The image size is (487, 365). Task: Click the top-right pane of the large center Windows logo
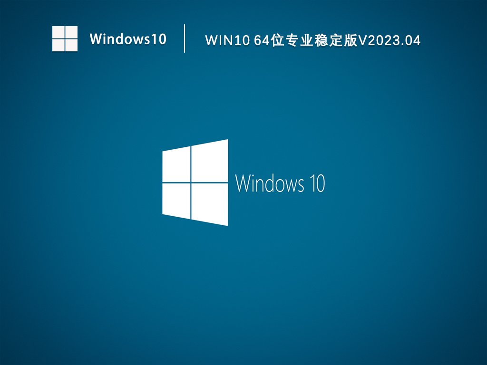pyautogui.click(x=210, y=161)
